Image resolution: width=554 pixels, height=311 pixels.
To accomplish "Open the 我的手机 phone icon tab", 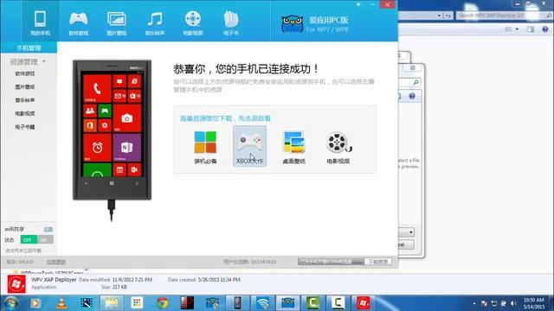I will coord(40,23).
